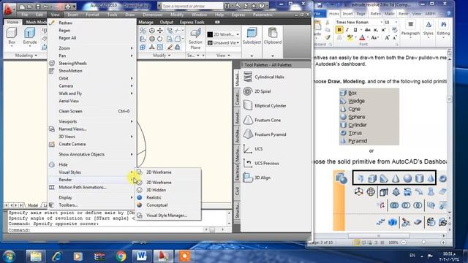Open Render submenu entry

(92, 180)
